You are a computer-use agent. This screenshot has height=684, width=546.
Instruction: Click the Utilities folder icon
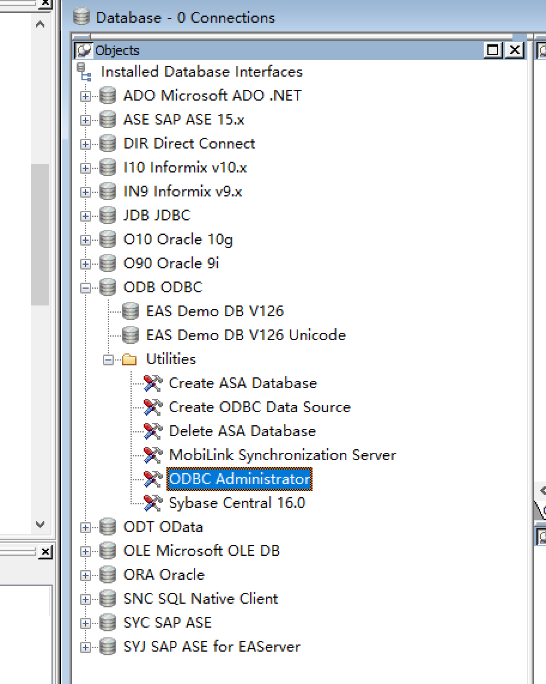[130, 359]
